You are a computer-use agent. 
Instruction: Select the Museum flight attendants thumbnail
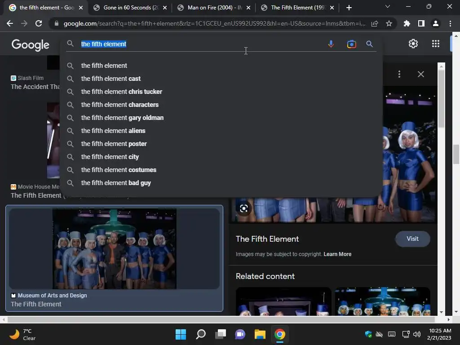pos(115,249)
